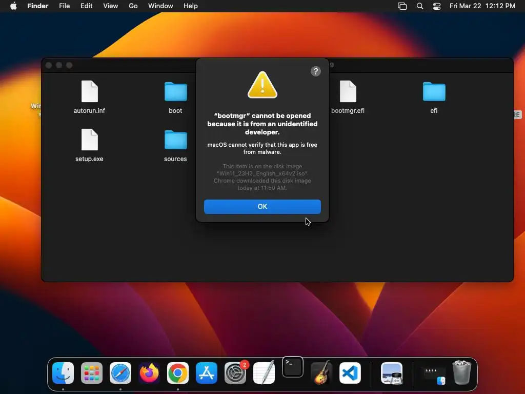Open the Apple menu
The width and height of the screenshot is (525, 394).
click(x=13, y=6)
